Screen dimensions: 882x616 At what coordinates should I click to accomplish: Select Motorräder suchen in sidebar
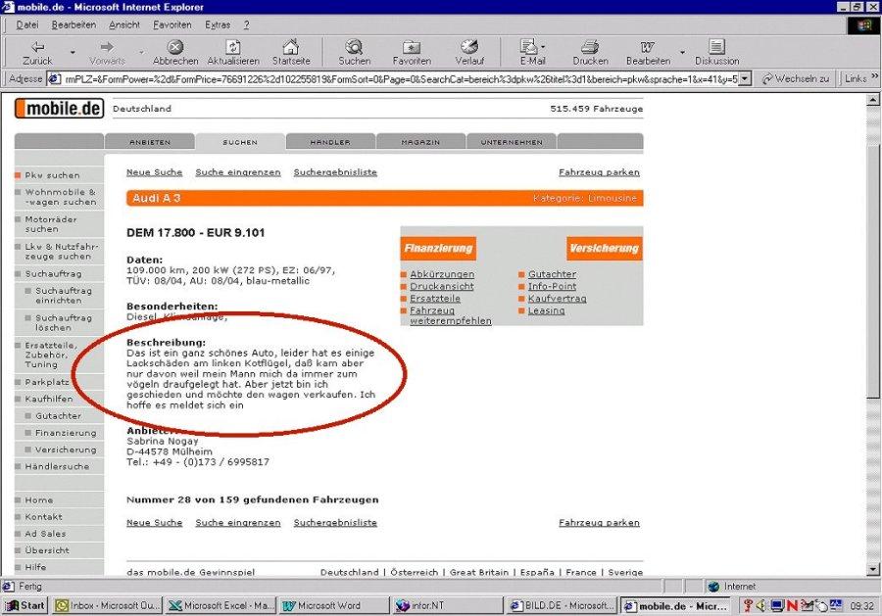coord(51,224)
